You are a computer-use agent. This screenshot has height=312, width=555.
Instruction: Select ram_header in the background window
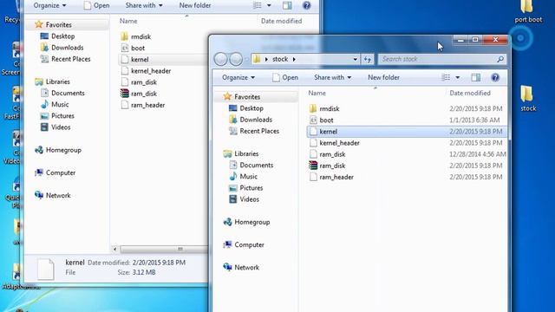(x=147, y=105)
